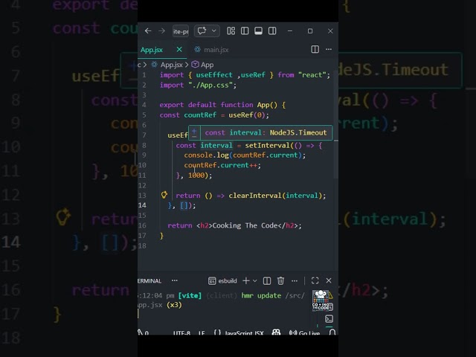
Task: Maximize the panel size
Action: pos(315,281)
